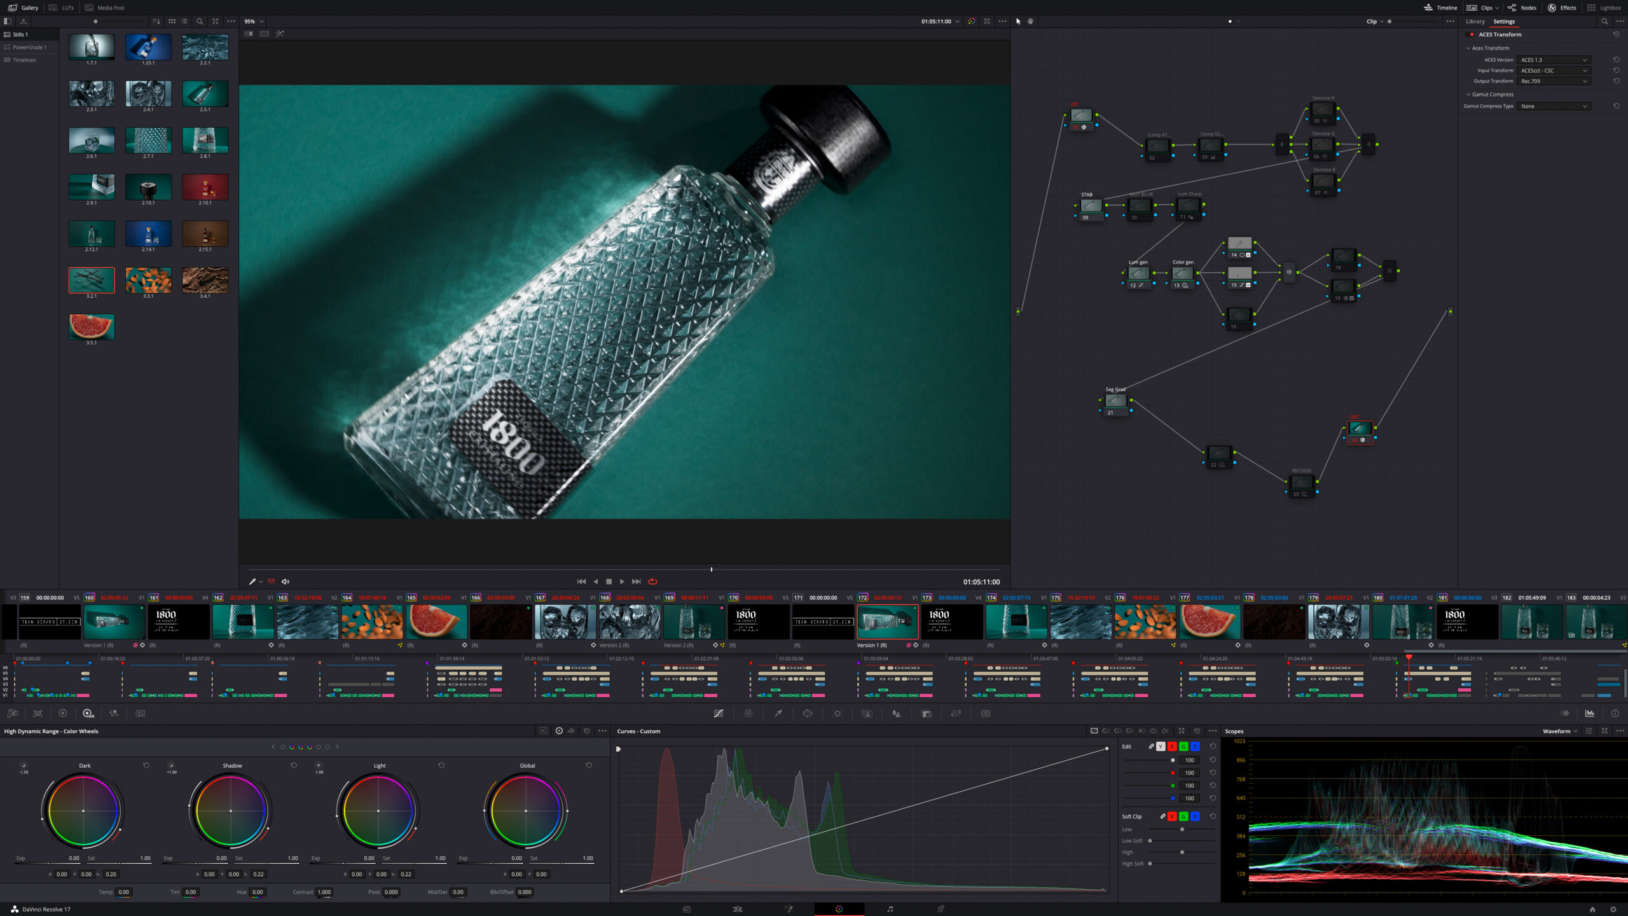The image size is (1628, 916).
Task: Open gallery sort order options
Action: (156, 21)
